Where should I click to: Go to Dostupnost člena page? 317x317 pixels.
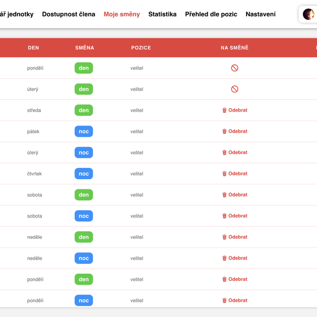(68, 14)
